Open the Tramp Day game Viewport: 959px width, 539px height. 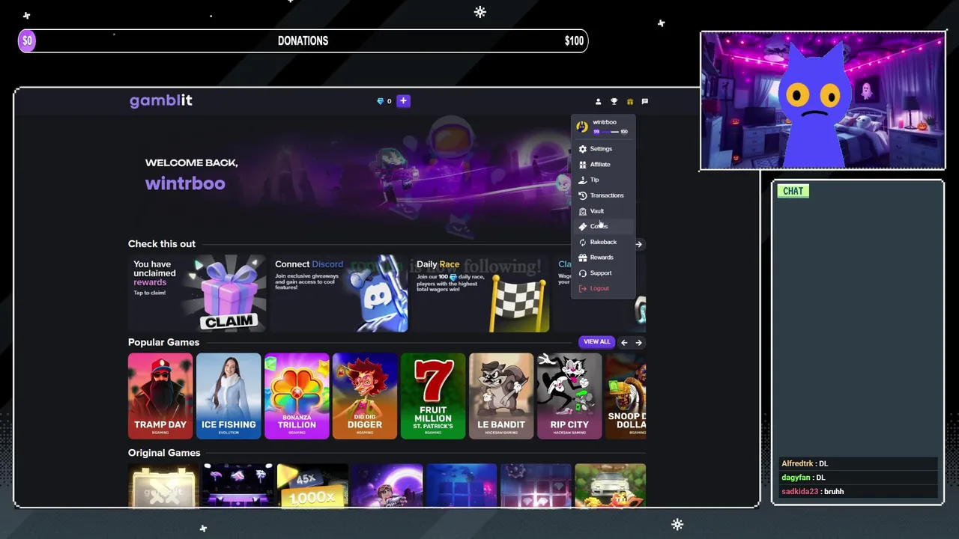pyautogui.click(x=160, y=396)
